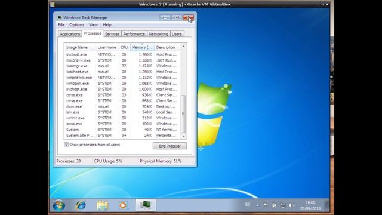
Task: Minimize the Task Manager window
Action: click(x=165, y=17)
